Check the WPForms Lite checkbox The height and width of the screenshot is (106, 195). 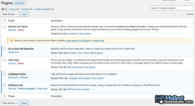(x=5, y=85)
